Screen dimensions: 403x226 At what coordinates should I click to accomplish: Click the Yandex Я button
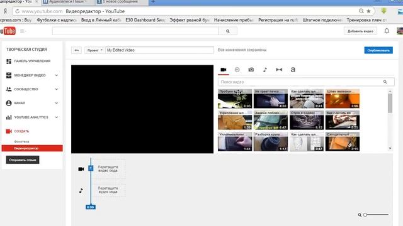pyautogui.click(x=5, y=11)
